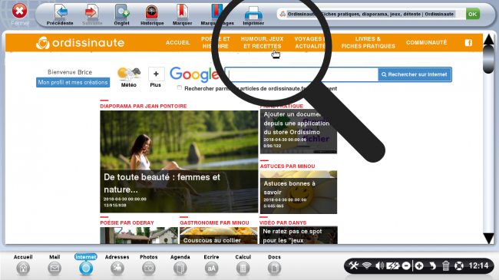
Task: Open help lifebuoy icon
Action: 459,265
